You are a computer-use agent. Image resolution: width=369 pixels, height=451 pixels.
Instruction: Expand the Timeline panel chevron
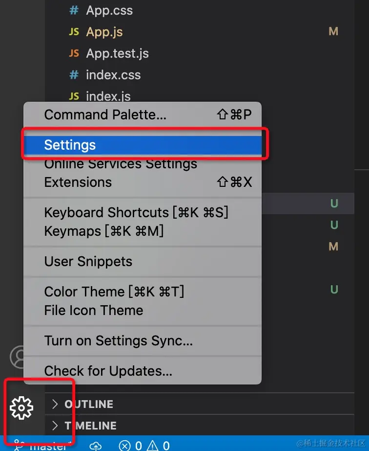tap(55, 426)
